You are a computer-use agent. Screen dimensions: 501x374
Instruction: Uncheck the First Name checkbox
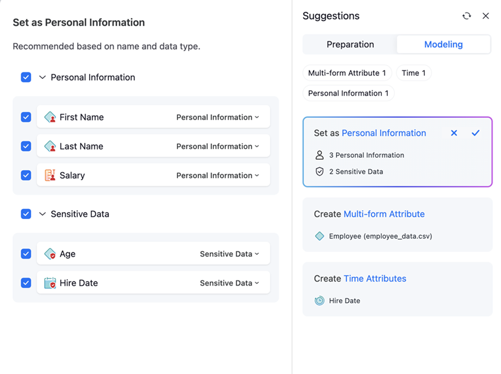[26, 117]
